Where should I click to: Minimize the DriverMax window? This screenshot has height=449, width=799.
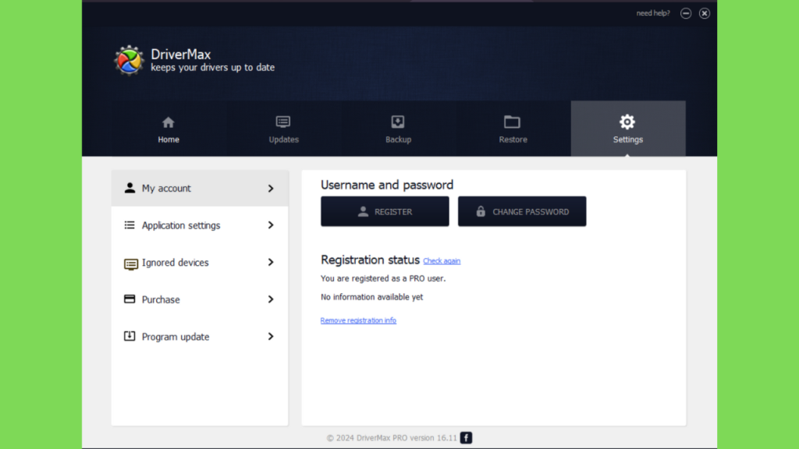click(686, 13)
